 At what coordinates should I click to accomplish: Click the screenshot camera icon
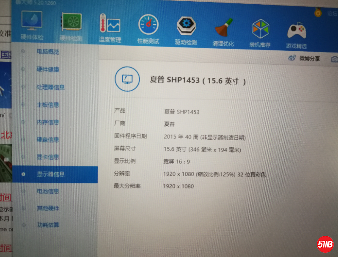click(x=334, y=59)
